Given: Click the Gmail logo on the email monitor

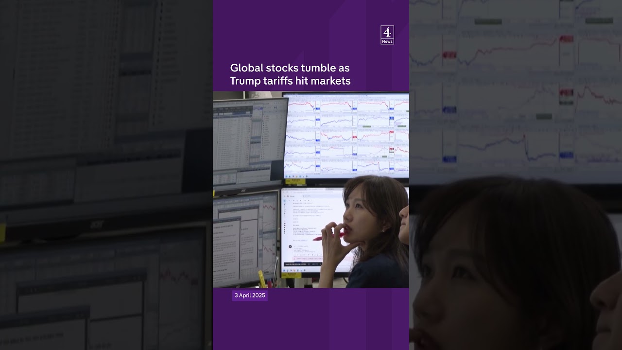Looking at the screenshot, I should click(288, 196).
